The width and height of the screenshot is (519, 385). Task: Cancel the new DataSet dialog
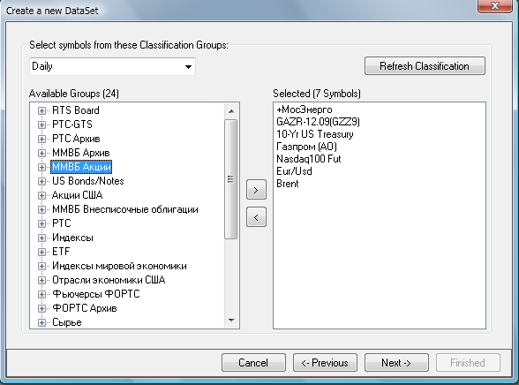click(x=253, y=363)
